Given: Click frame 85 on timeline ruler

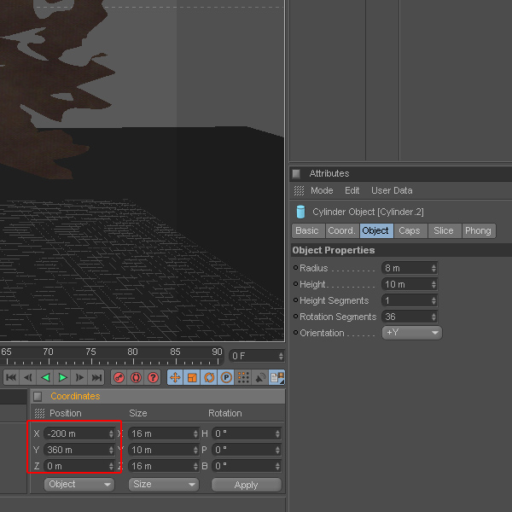Looking at the screenshot, I should [175, 352].
